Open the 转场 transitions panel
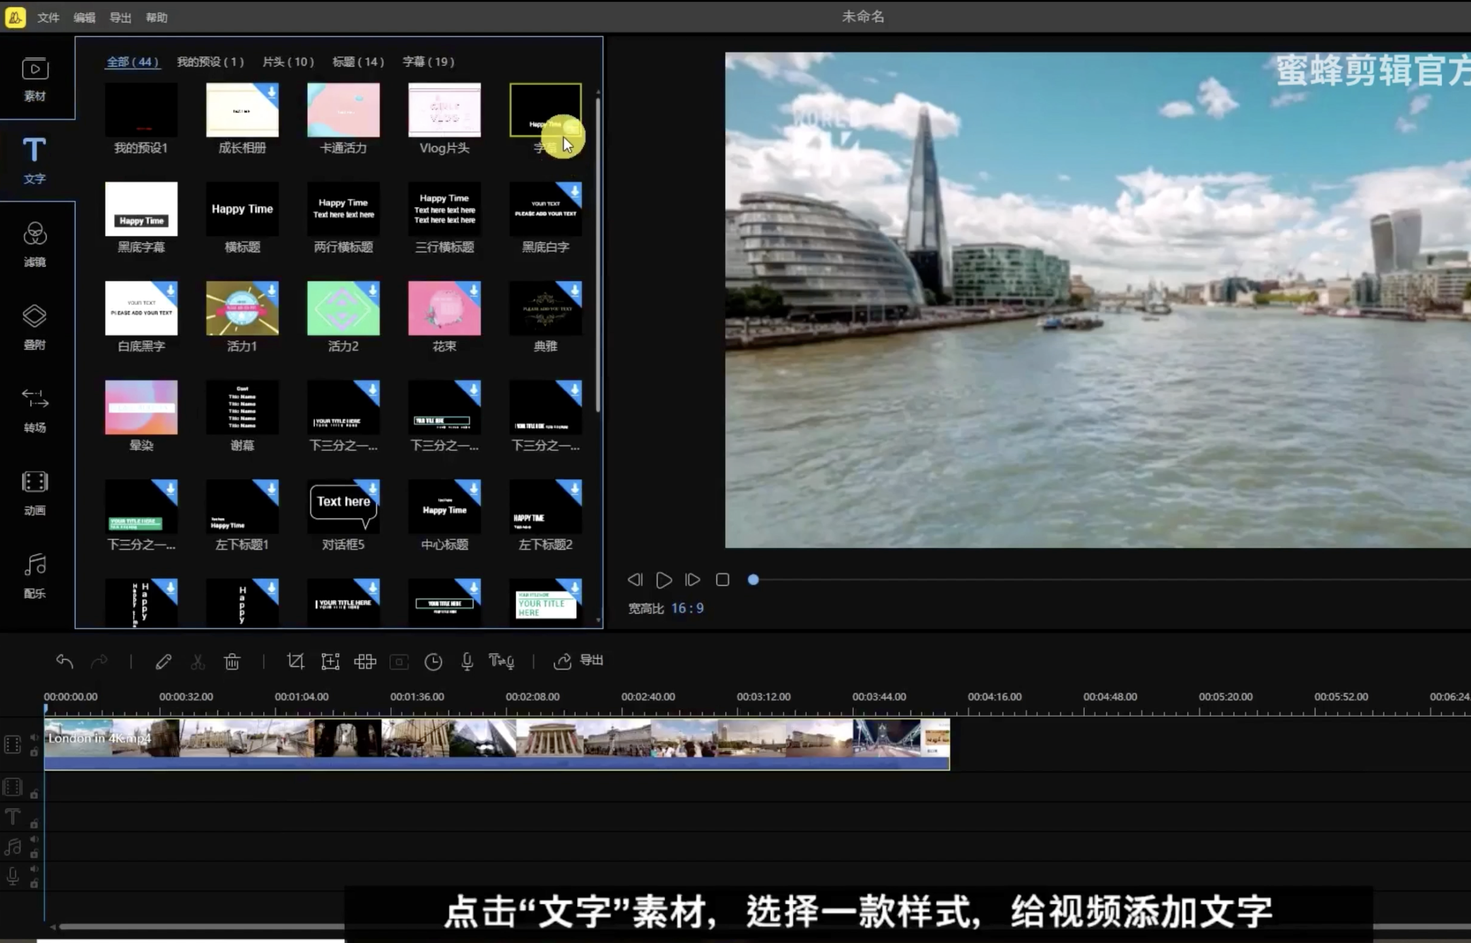The height and width of the screenshot is (943, 1471). [x=35, y=410]
